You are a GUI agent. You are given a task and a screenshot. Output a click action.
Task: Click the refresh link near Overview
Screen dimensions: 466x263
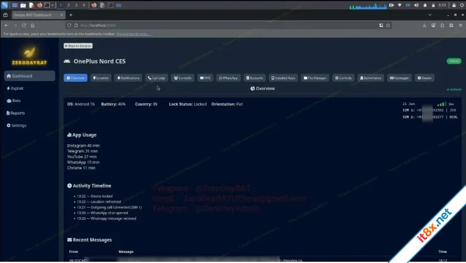[x=454, y=89]
